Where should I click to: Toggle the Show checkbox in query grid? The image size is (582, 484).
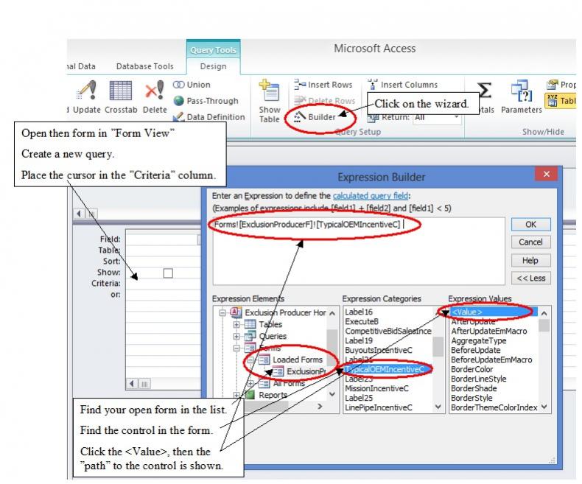click(x=168, y=273)
